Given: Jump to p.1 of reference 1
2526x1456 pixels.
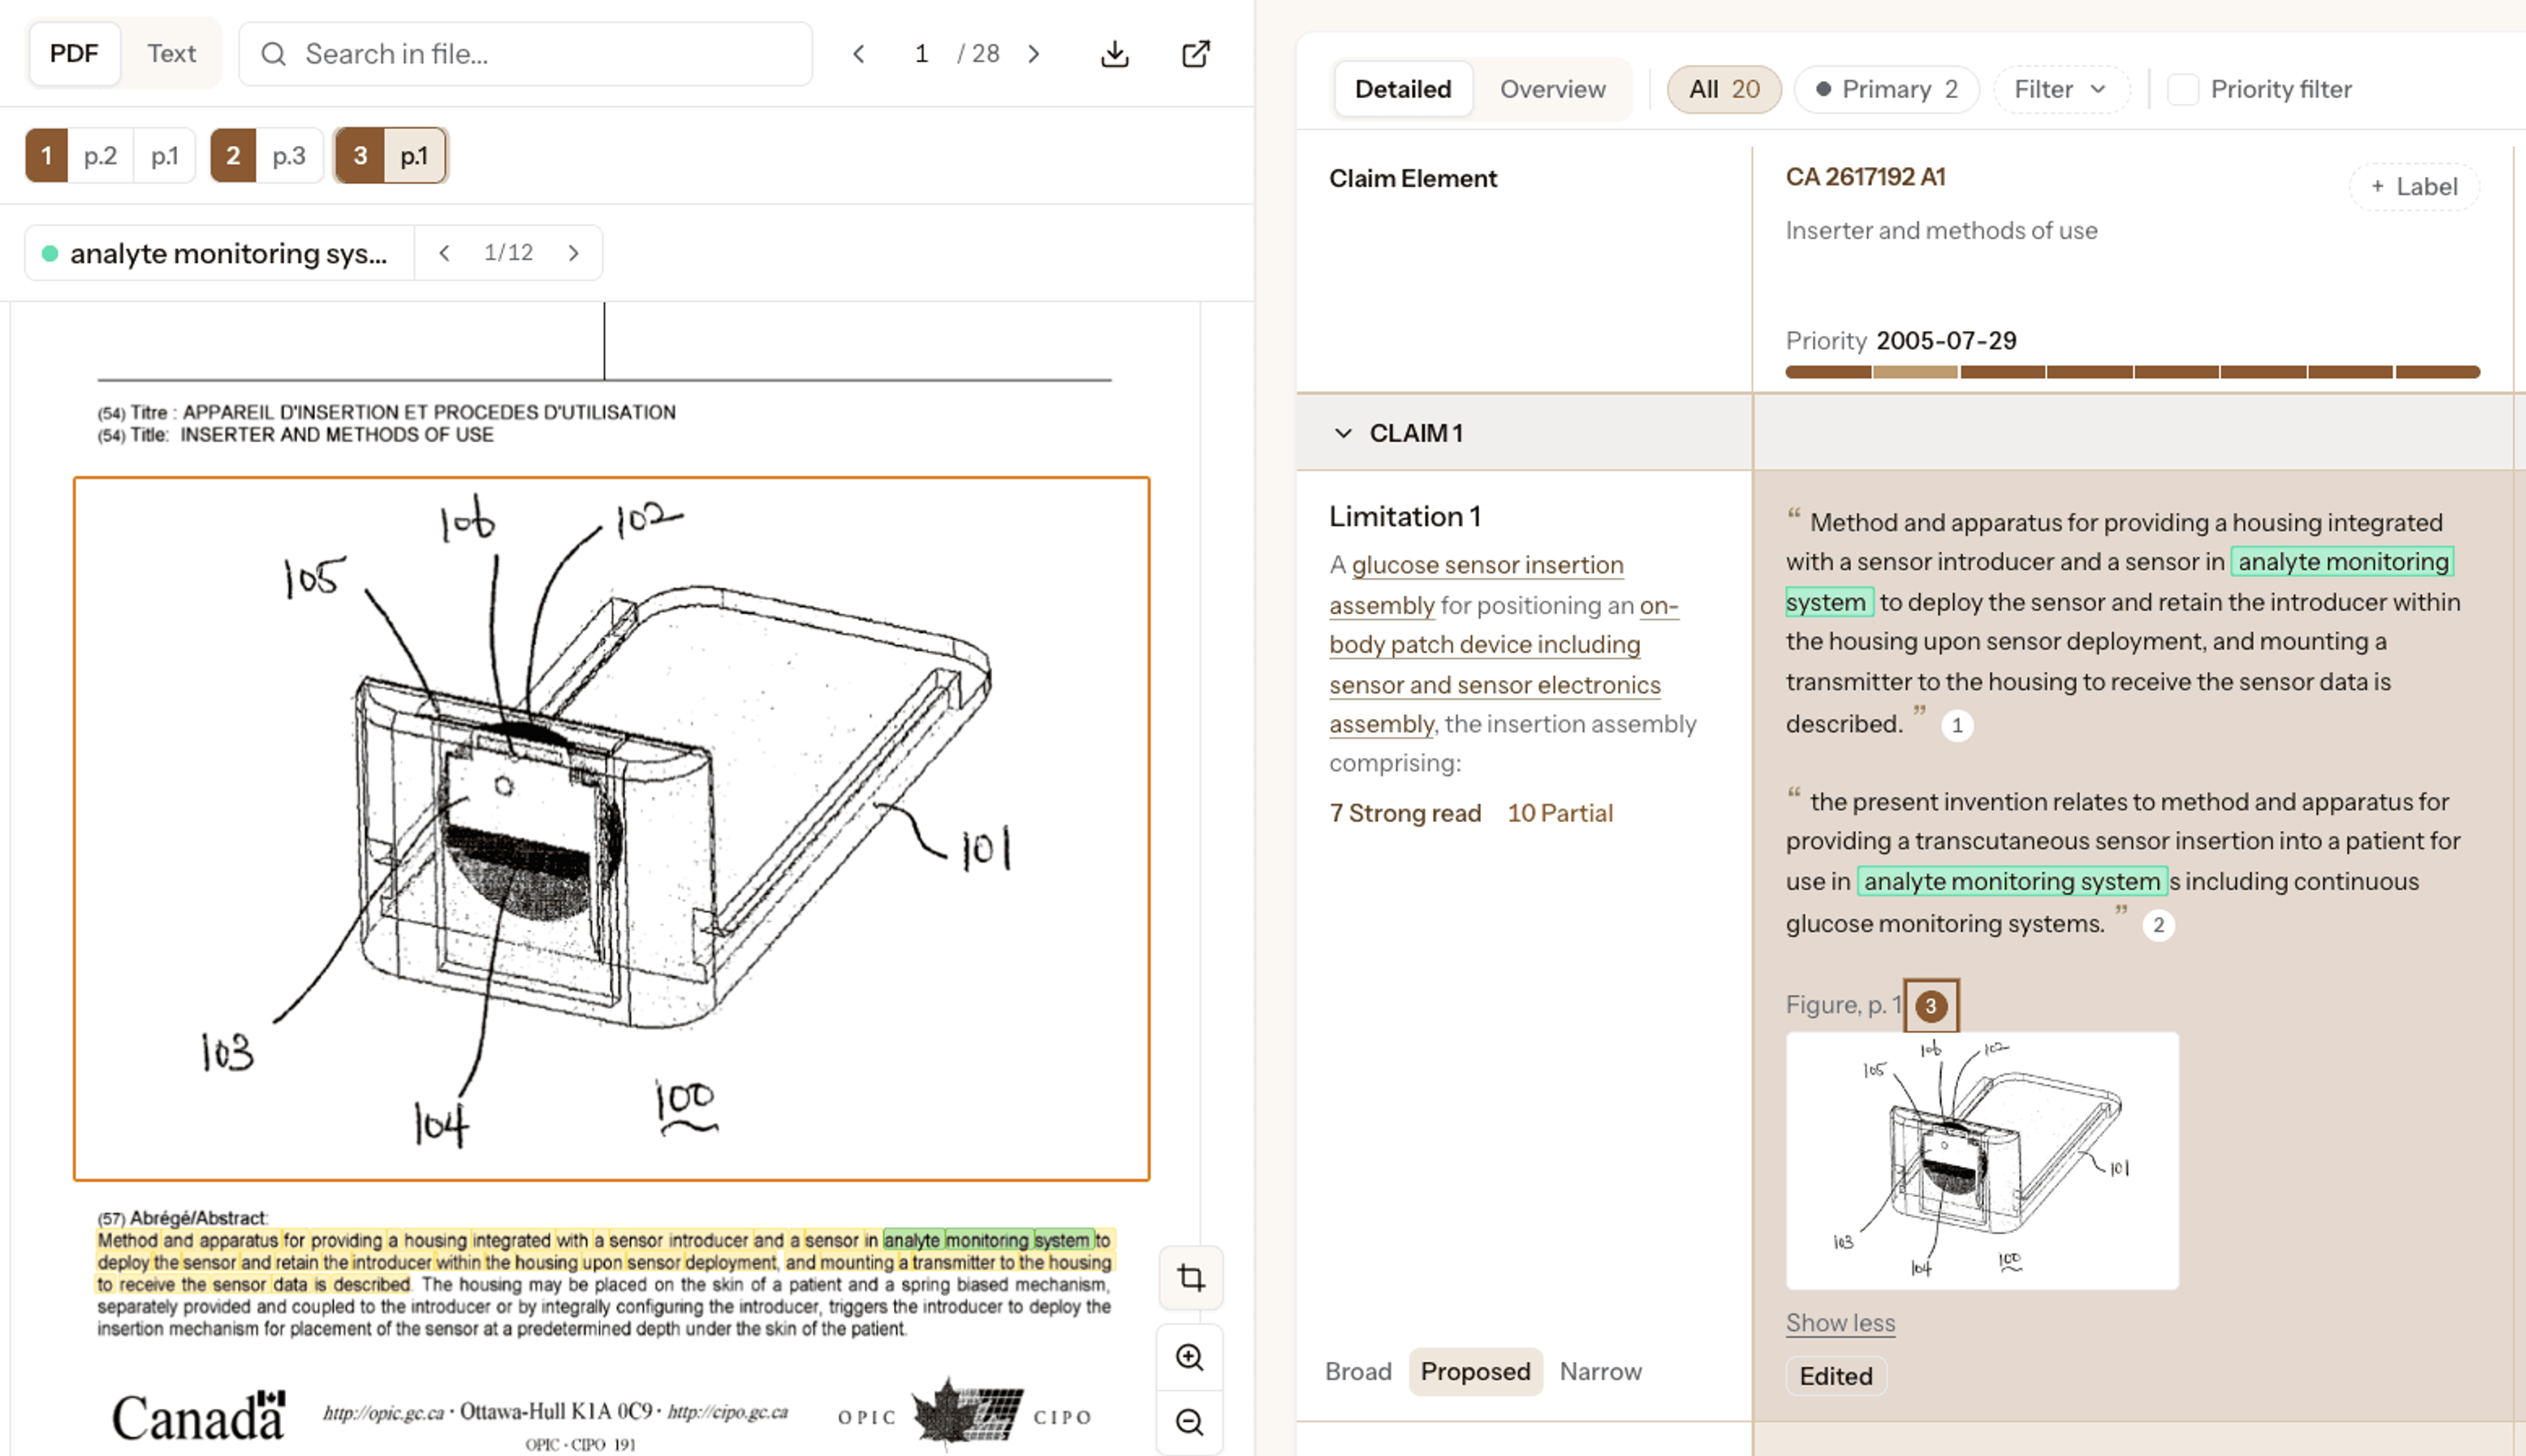Looking at the screenshot, I should (164, 156).
